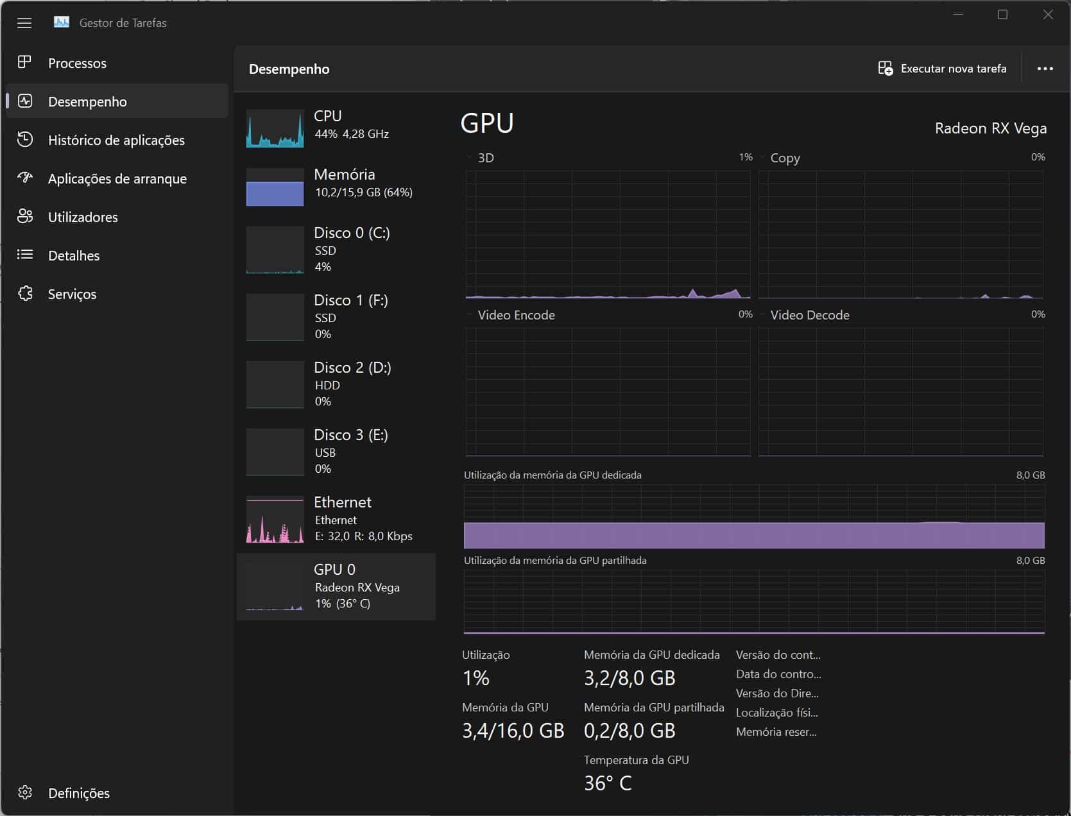The width and height of the screenshot is (1071, 816).
Task: Click the dedicated GPU memory usage graph
Action: pos(754,517)
